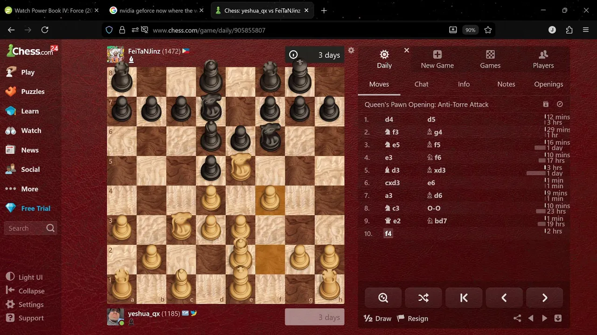597x335 pixels.
Task: Switch to Watch Power Book IV tab
Action: click(52, 10)
